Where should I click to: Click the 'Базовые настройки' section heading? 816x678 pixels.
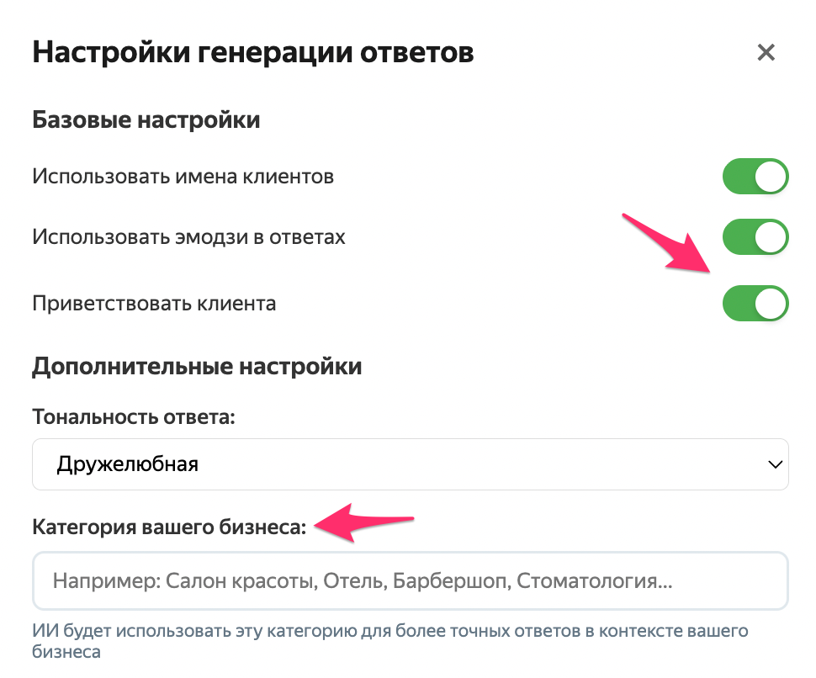tap(146, 120)
